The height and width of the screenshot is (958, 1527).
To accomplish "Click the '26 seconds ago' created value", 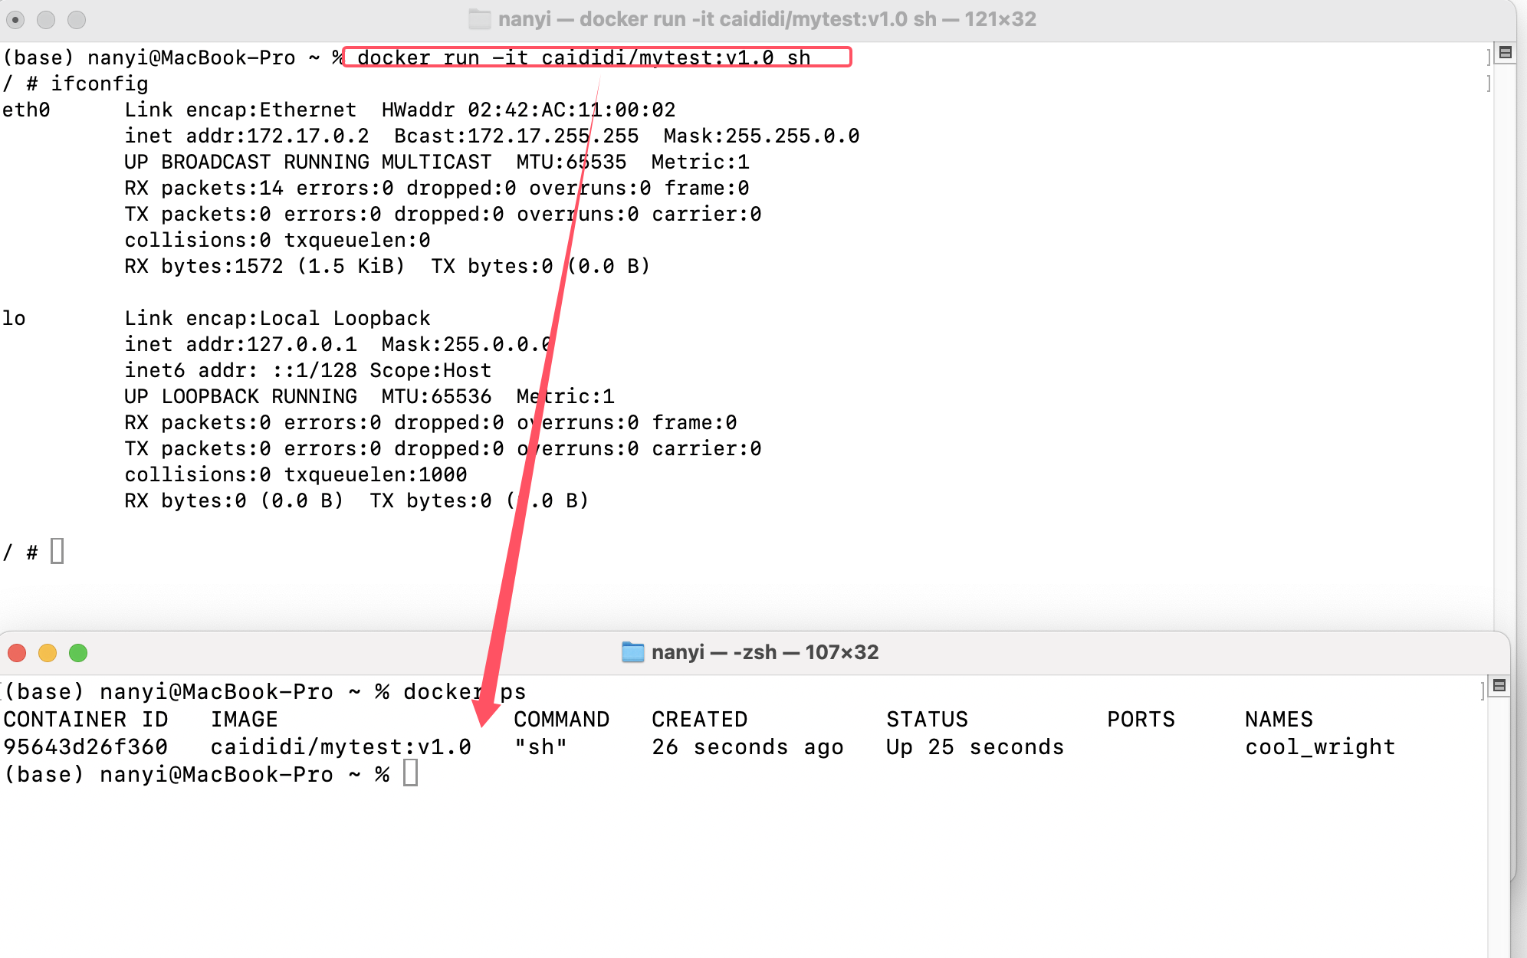I will [748, 746].
